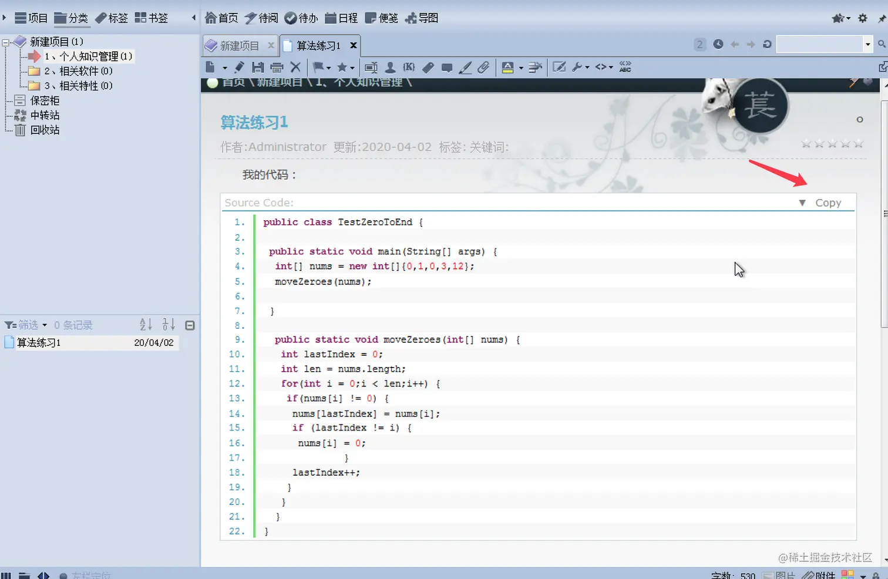Click the author person icon in toolbar

(x=390, y=68)
